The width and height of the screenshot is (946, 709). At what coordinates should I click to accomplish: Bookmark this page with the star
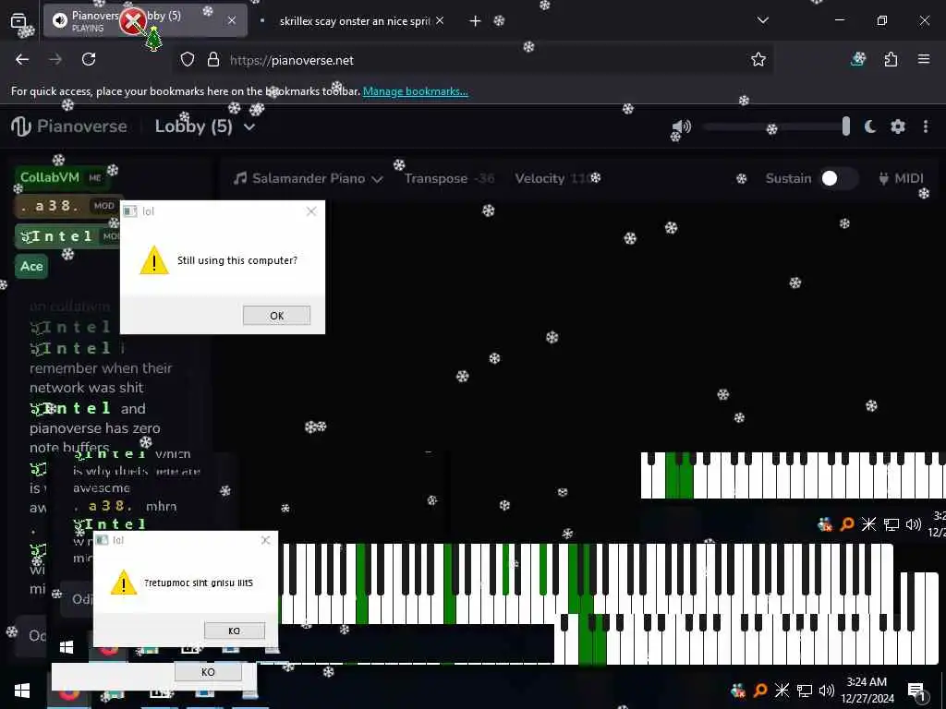click(x=758, y=59)
